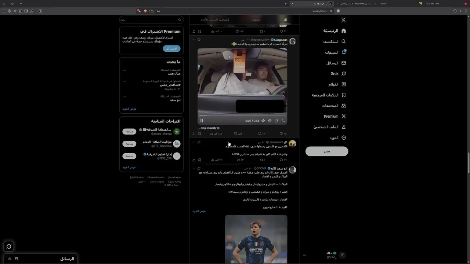Image resolution: width=470 pixels, height=264 pixels.
Task: Open Communities in the sidebar
Action: pos(334,106)
